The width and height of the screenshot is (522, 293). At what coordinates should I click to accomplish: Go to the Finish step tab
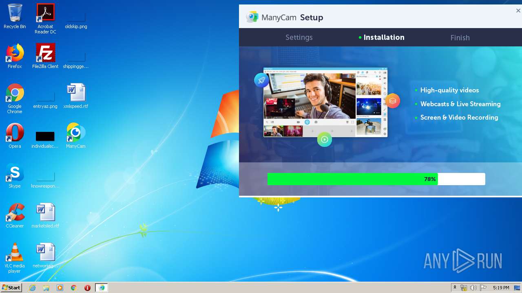click(460, 38)
